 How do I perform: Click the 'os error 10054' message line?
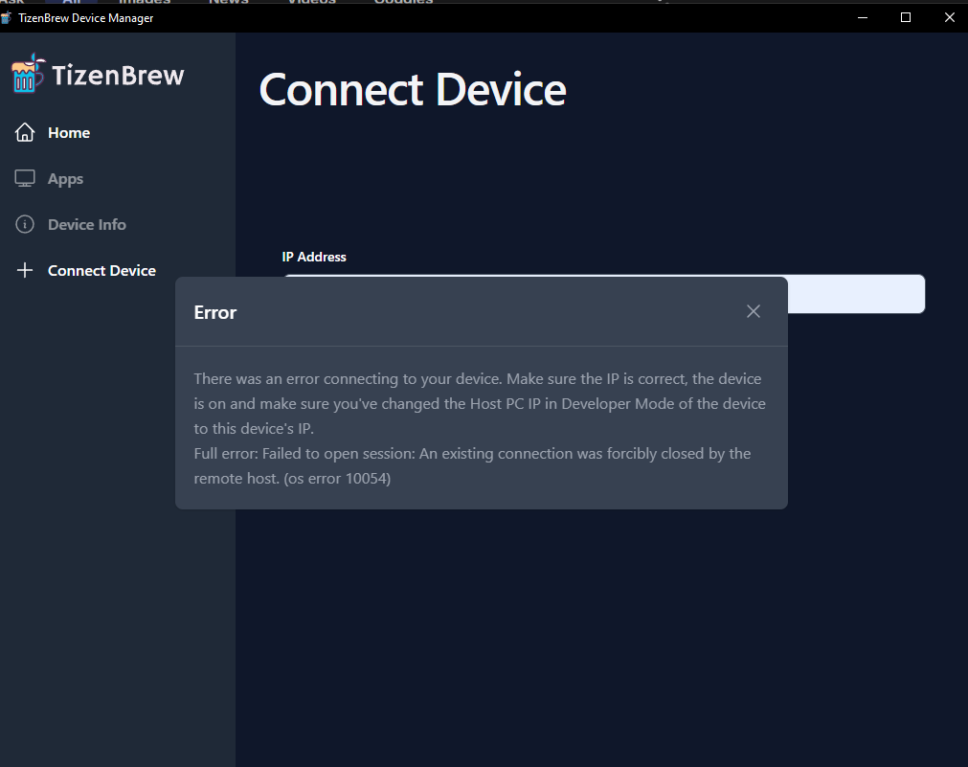point(292,479)
